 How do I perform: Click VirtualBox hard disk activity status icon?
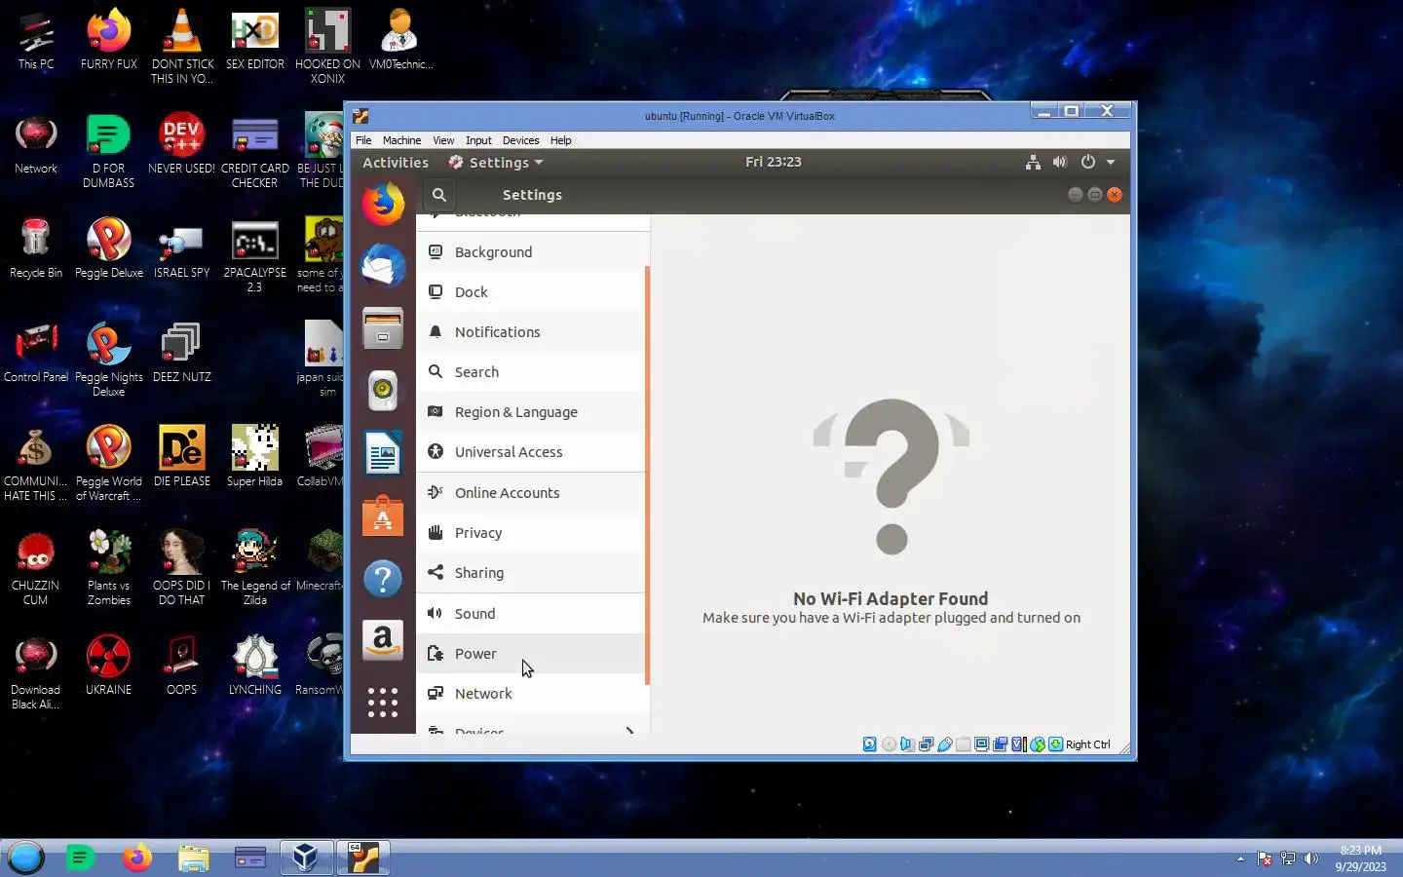(x=870, y=744)
